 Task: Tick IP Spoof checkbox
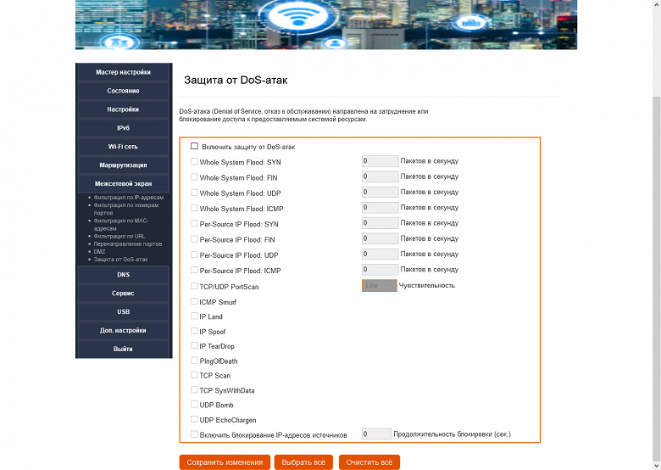coord(194,331)
